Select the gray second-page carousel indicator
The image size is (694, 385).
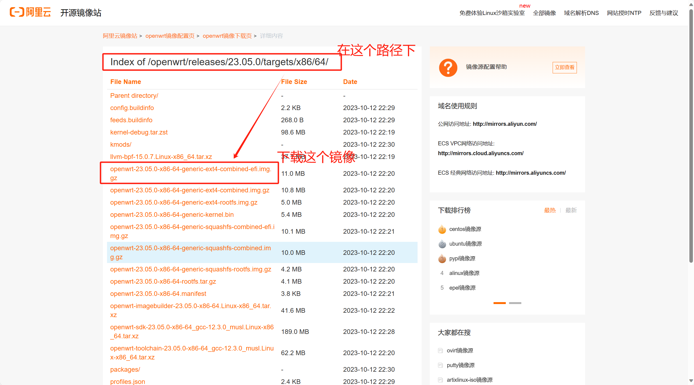pyautogui.click(x=515, y=303)
